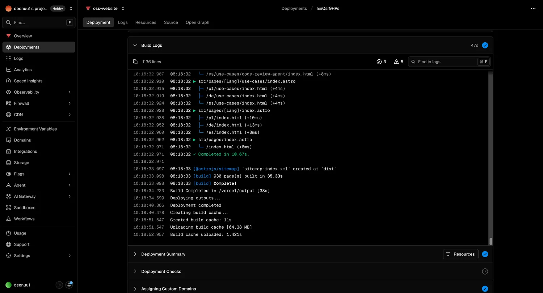The image size is (543, 293).
Task: Click the Find in logs search field
Action: pyautogui.click(x=445, y=61)
